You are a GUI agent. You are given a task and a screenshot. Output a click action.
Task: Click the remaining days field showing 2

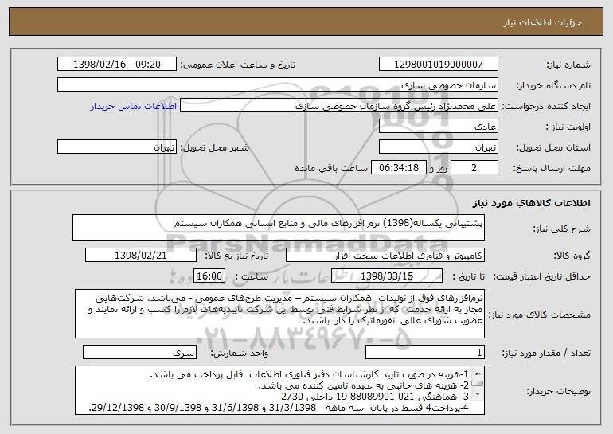click(x=474, y=168)
